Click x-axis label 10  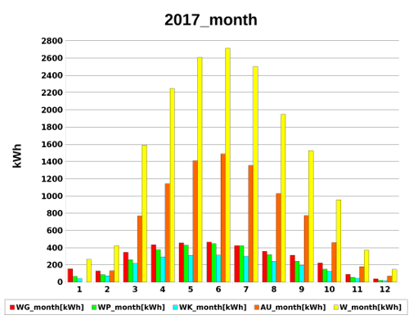[330, 290]
